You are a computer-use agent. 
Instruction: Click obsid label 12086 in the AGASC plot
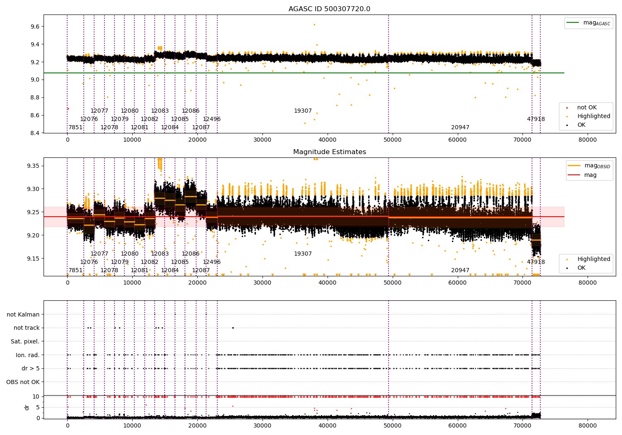[191, 111]
